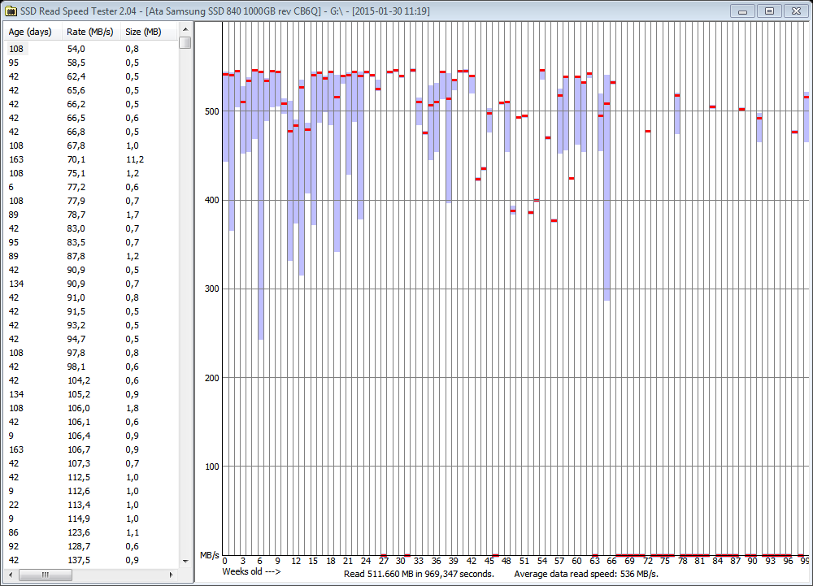This screenshot has height=586, width=813.
Task: Select the row with rate 107,3
Action: tap(91, 463)
